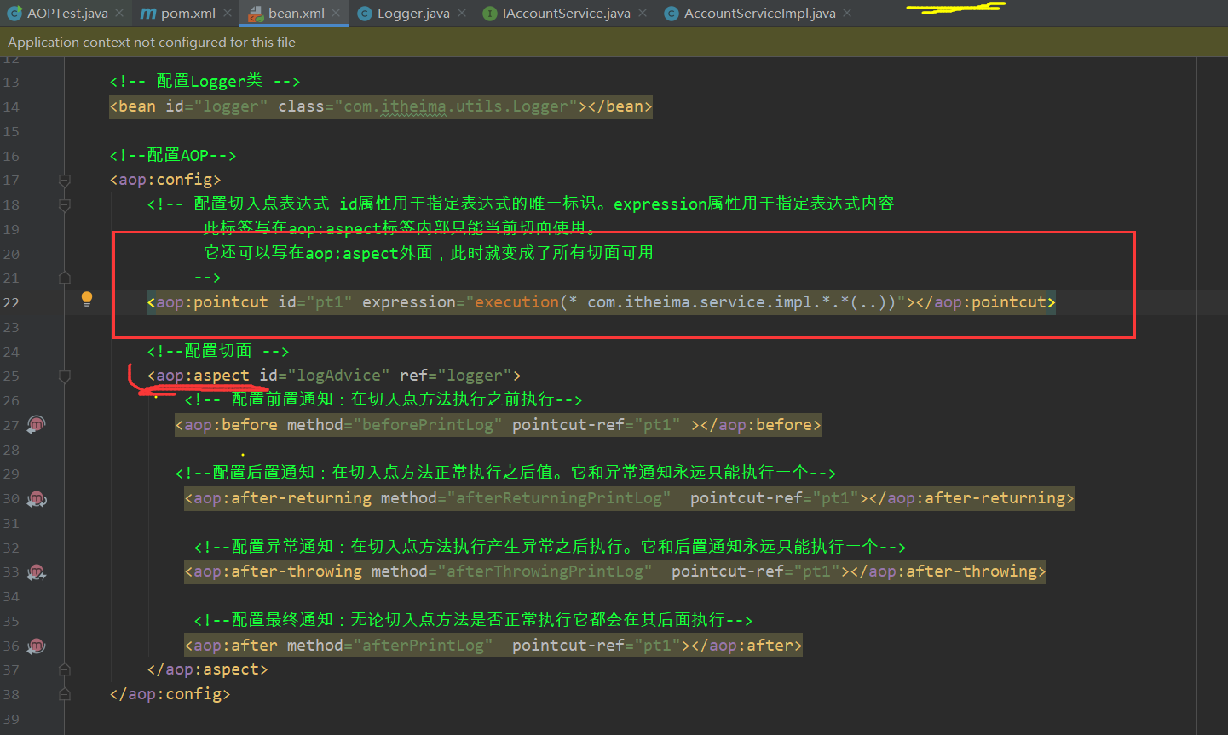The image size is (1228, 735).
Task: Click the closing </aop:config> tag
Action: pos(170,694)
